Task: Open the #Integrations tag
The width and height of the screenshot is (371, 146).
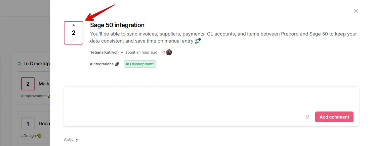Action: (x=105, y=64)
